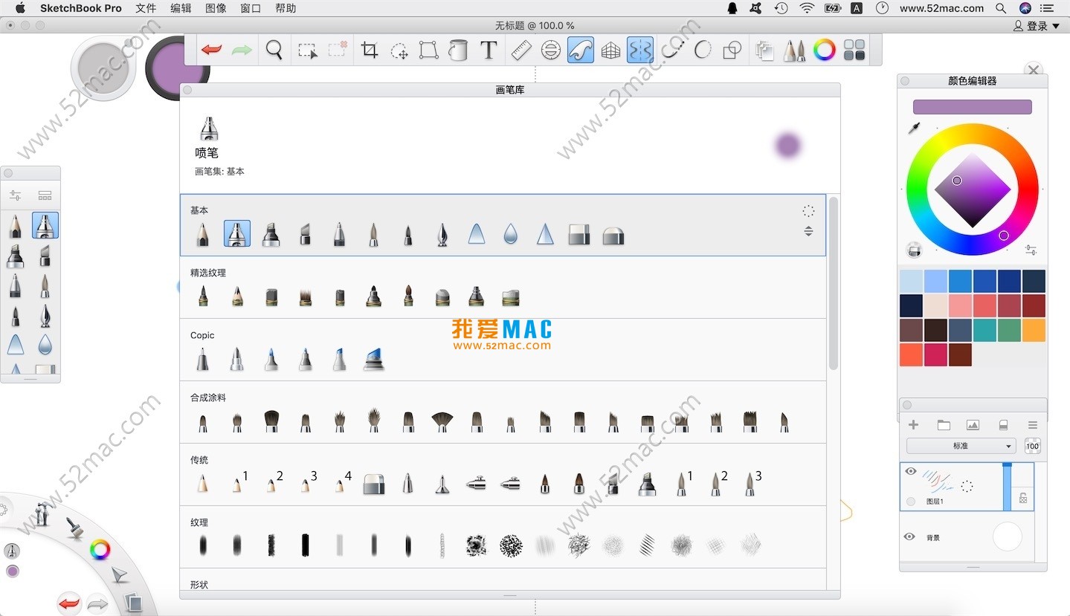This screenshot has height=616, width=1070.
Task: Expand color editor sliders icon
Action: click(1031, 250)
